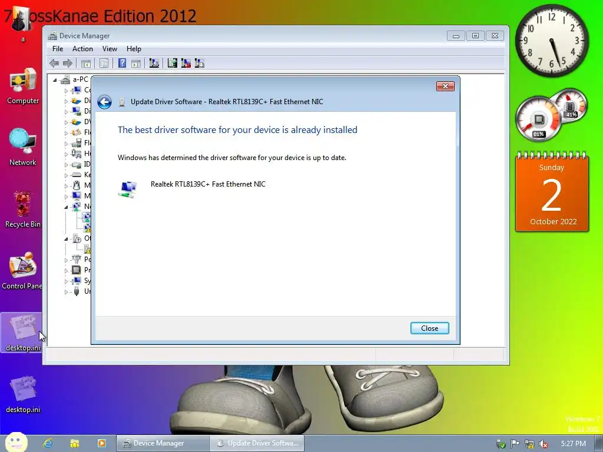The height and width of the screenshot is (452, 603).
Task: Open the Action menu
Action: [x=82, y=49]
